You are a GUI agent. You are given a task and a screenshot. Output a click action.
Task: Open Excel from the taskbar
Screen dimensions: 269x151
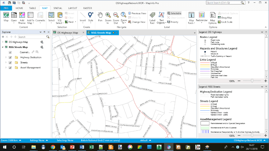pos(92,147)
